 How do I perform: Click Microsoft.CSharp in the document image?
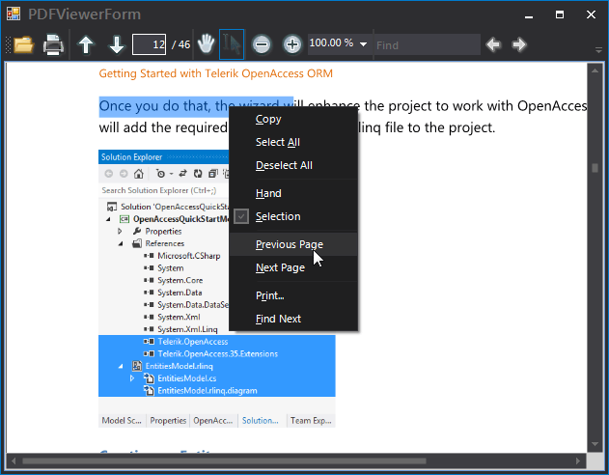click(189, 256)
